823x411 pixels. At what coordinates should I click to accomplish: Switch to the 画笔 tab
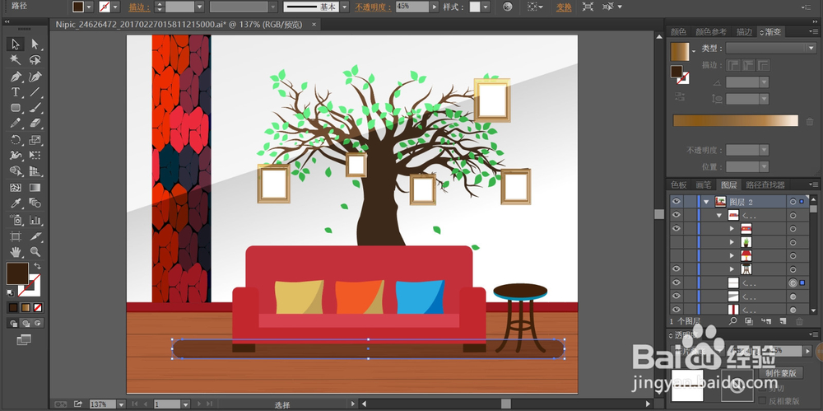point(704,185)
